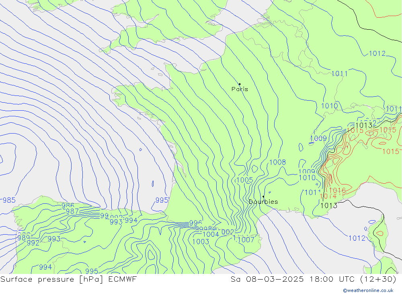Viewport: 402px width, 294px height.
Task: Click the 1007 label in northeastern Spain
Action: (246, 240)
